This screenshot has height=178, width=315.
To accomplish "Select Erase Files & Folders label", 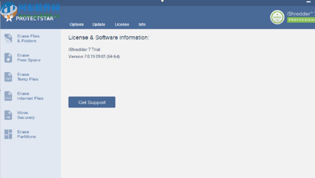I will (28, 39).
